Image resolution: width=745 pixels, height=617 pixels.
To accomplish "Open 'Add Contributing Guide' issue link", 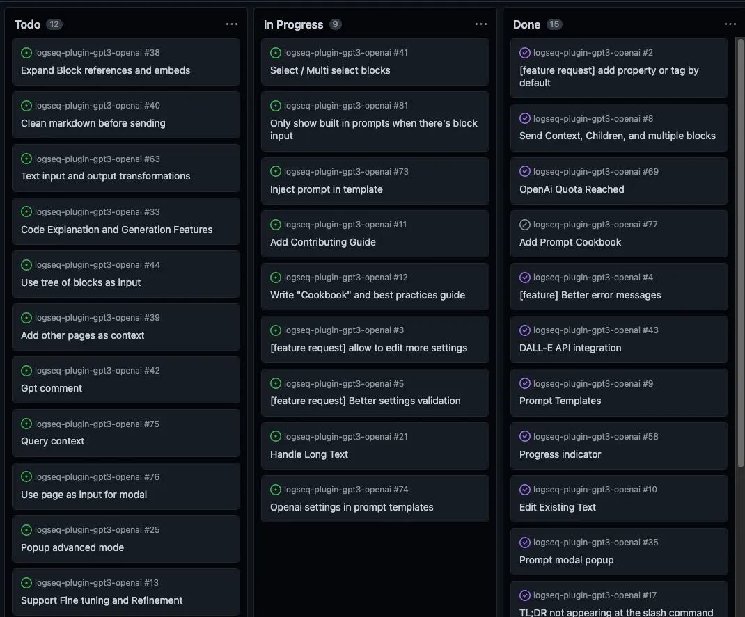I will (x=323, y=242).
